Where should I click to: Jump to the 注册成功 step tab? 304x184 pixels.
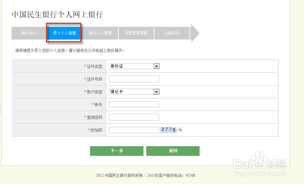click(x=172, y=33)
